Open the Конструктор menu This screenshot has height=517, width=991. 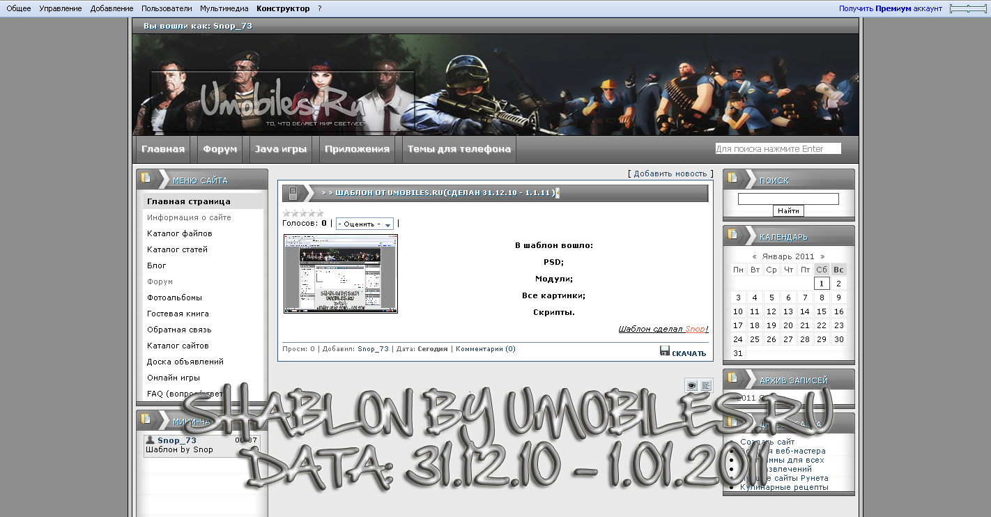coord(283,8)
